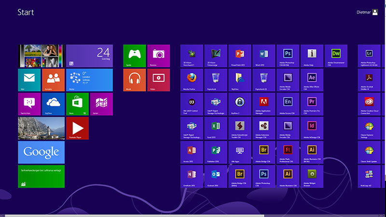The image size is (386, 217).
Task: Open Adobe Creative Cloud Connection
Action: click(x=369, y=104)
